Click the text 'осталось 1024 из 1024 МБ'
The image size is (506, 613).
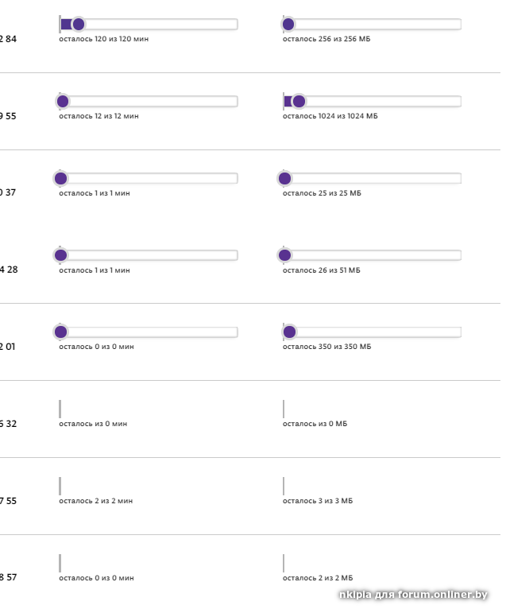[330, 116]
